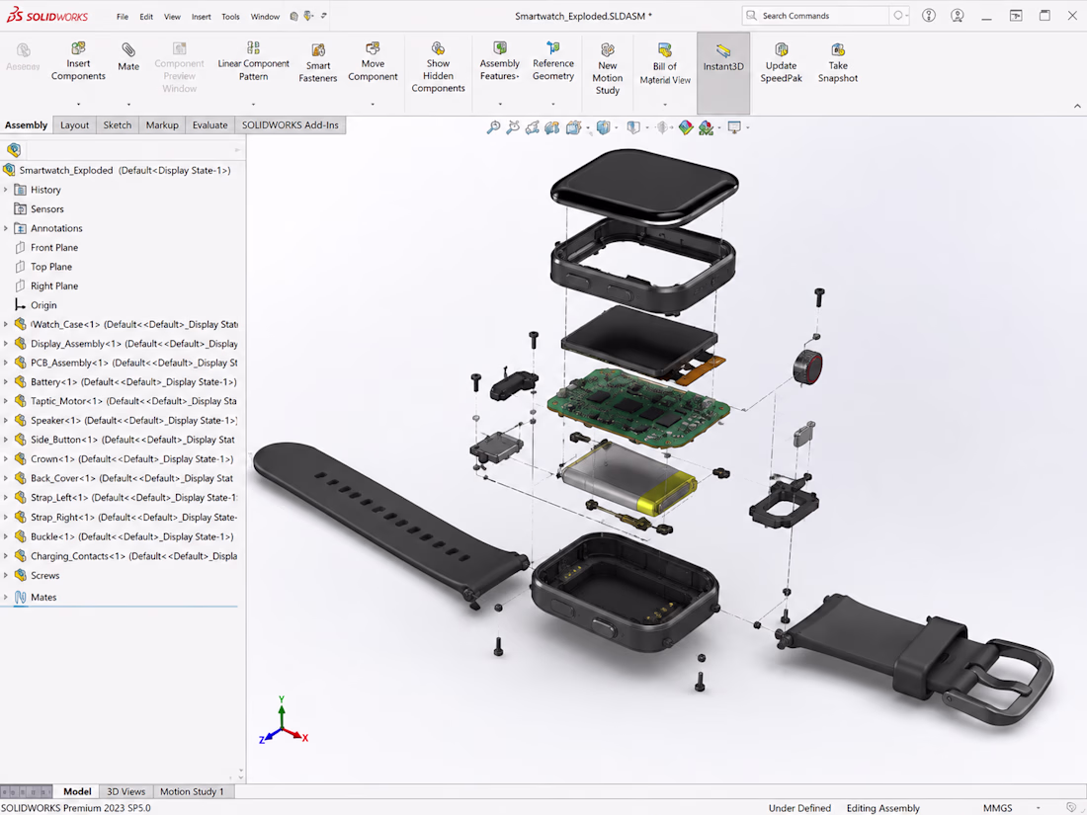Click View Settings monitor icon
The width and height of the screenshot is (1087, 815).
click(734, 127)
